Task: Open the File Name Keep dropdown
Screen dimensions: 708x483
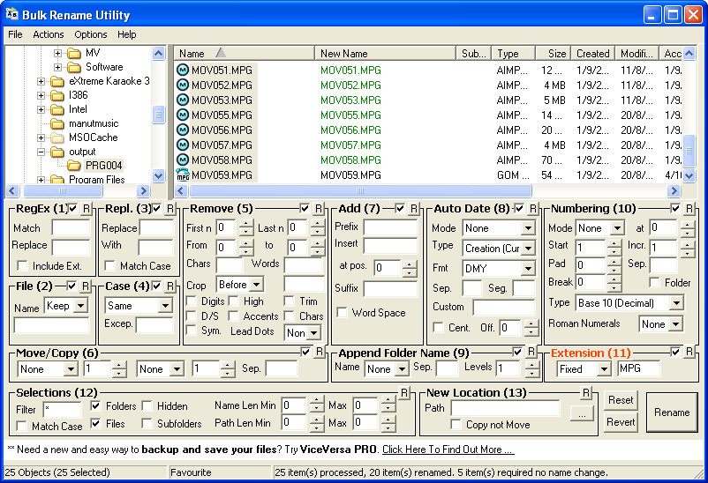Action: click(x=80, y=306)
